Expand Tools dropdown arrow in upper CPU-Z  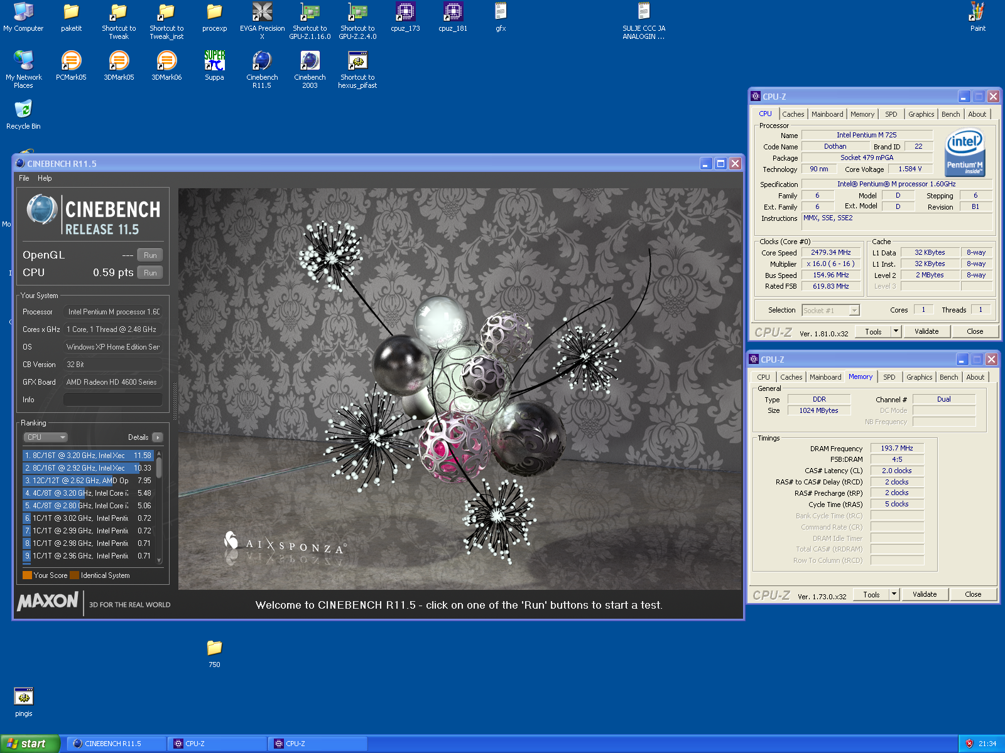(896, 331)
